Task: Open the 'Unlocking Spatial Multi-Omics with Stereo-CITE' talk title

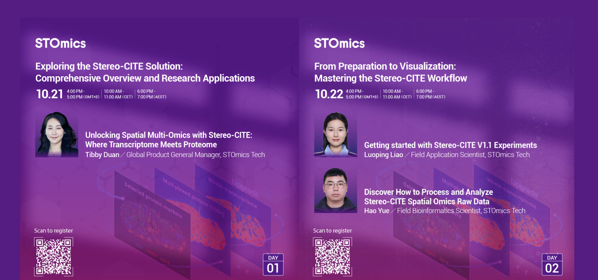Action: (x=168, y=140)
